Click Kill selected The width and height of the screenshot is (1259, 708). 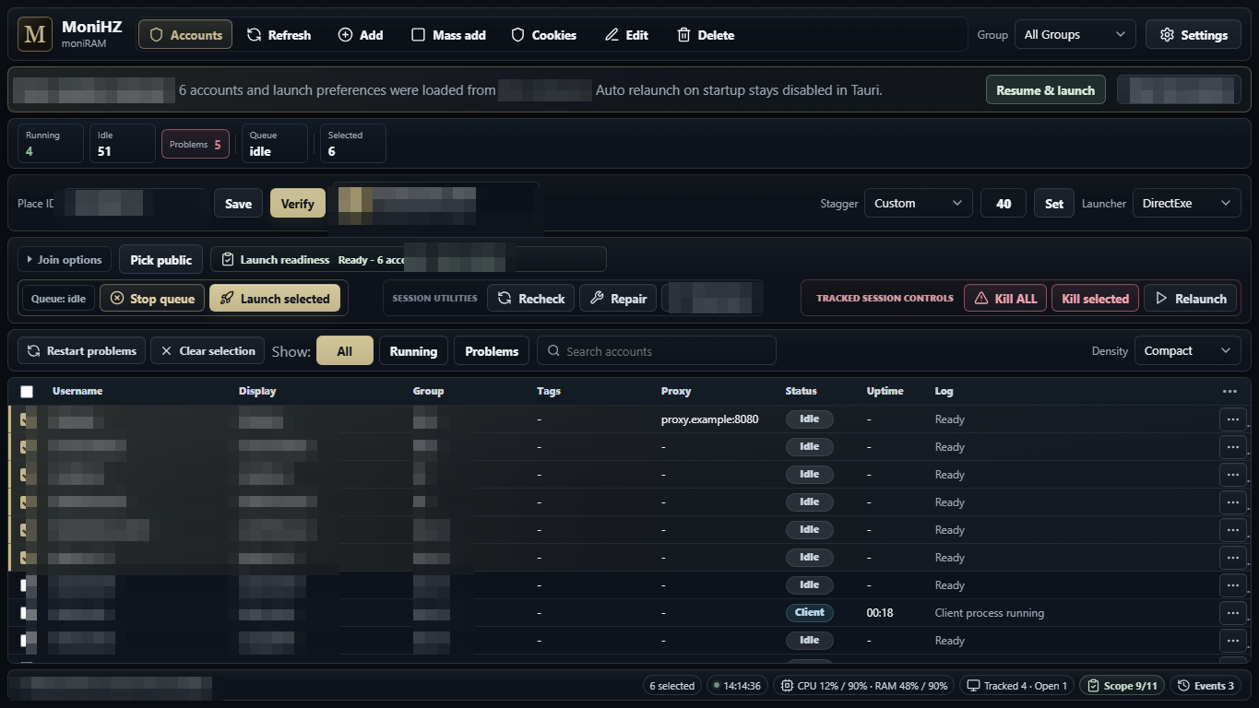click(x=1095, y=299)
